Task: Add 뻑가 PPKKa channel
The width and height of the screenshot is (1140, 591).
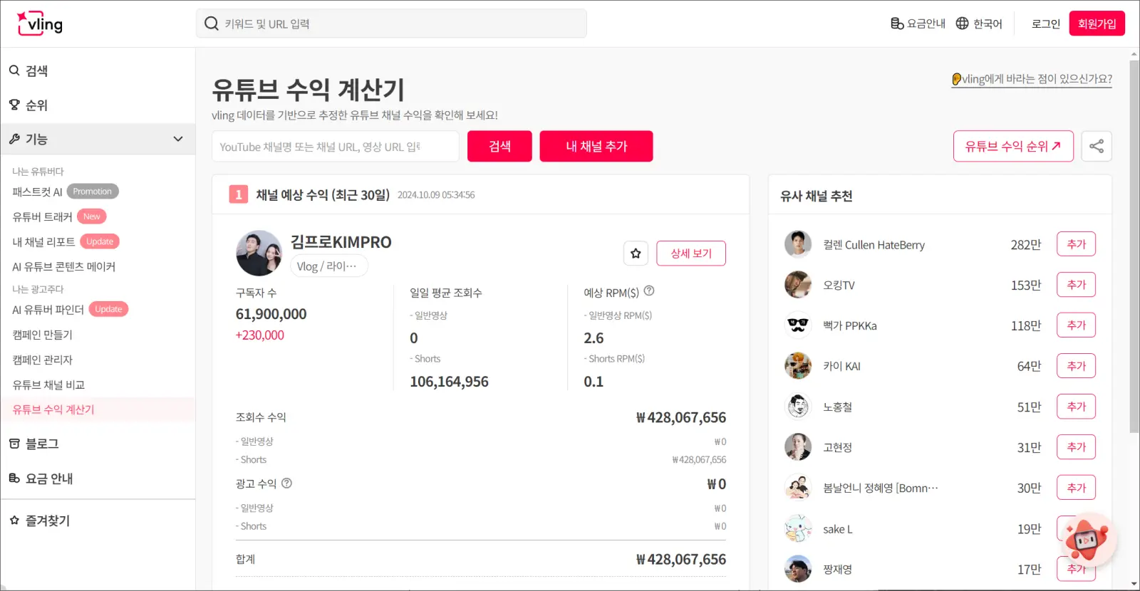Action: [1076, 325]
